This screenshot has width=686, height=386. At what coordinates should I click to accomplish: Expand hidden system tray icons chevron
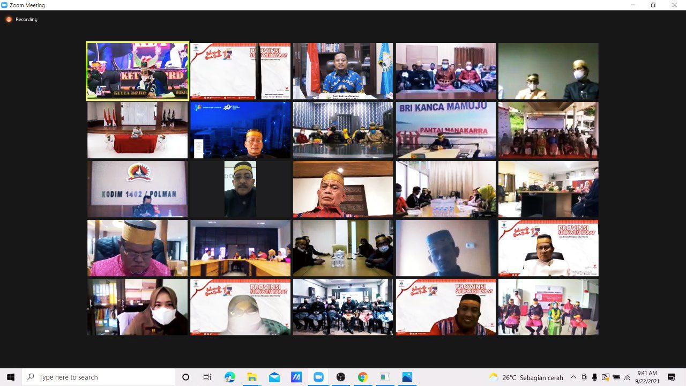(573, 377)
